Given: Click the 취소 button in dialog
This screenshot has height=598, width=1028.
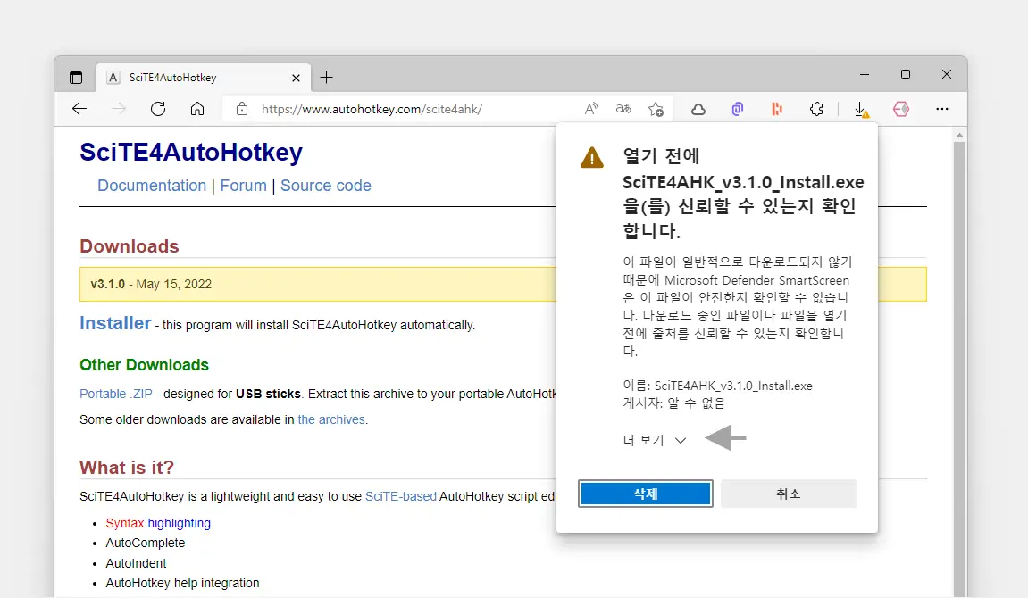Looking at the screenshot, I should 789,493.
